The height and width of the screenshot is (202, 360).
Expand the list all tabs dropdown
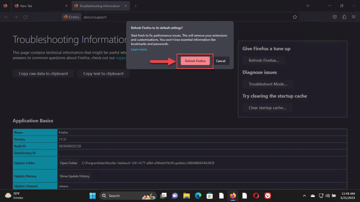coord(308,6)
